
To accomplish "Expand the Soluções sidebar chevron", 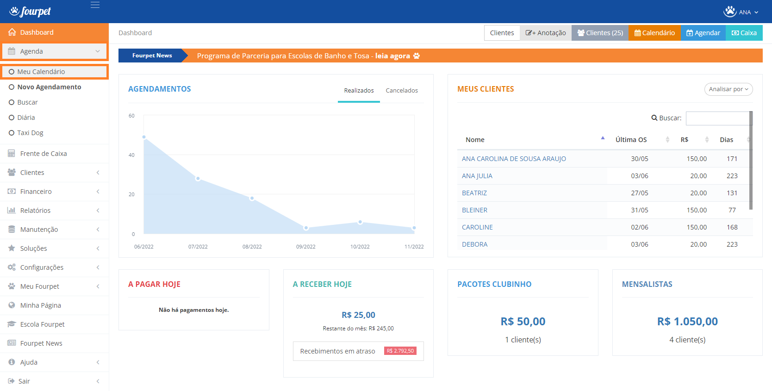I will tap(98, 248).
